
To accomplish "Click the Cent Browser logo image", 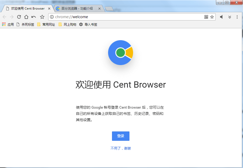I will [x=121, y=53].
